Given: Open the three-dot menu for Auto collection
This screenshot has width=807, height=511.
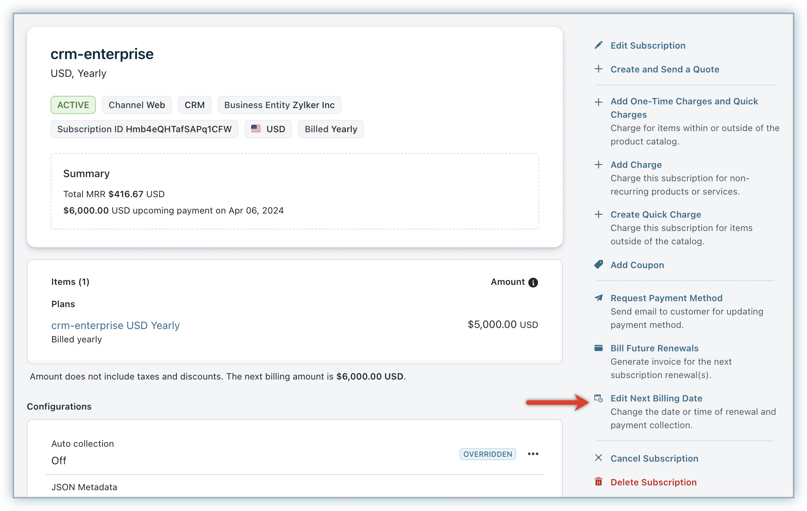Looking at the screenshot, I should [533, 454].
